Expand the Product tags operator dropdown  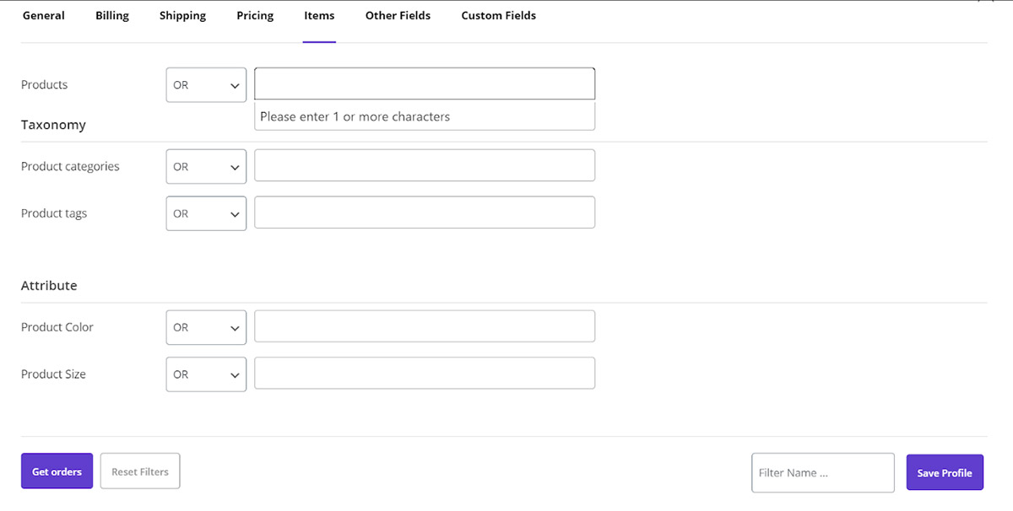pyautogui.click(x=206, y=213)
